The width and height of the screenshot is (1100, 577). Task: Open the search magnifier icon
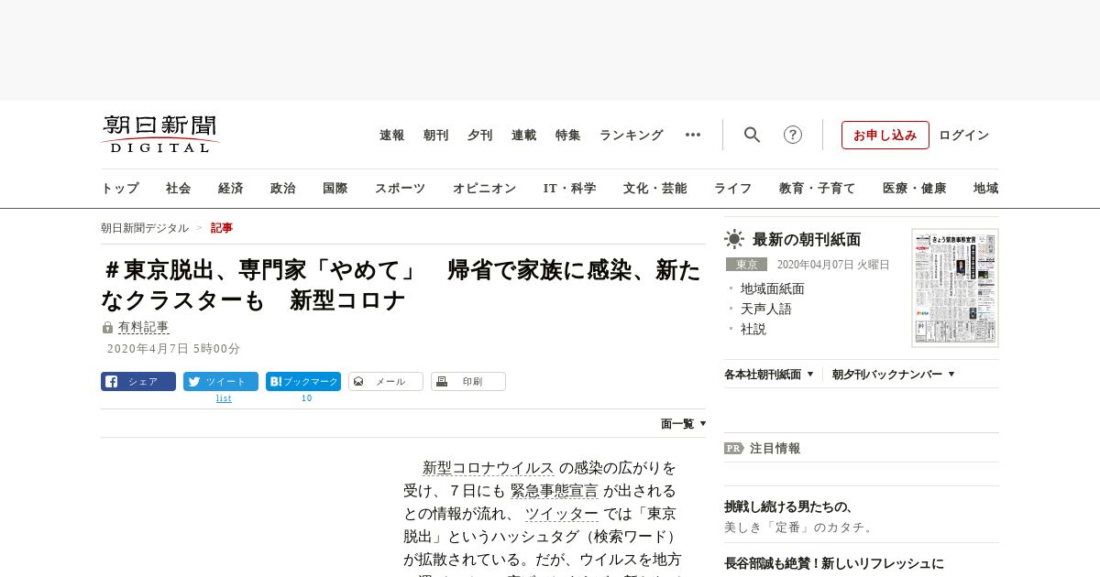[x=752, y=135]
